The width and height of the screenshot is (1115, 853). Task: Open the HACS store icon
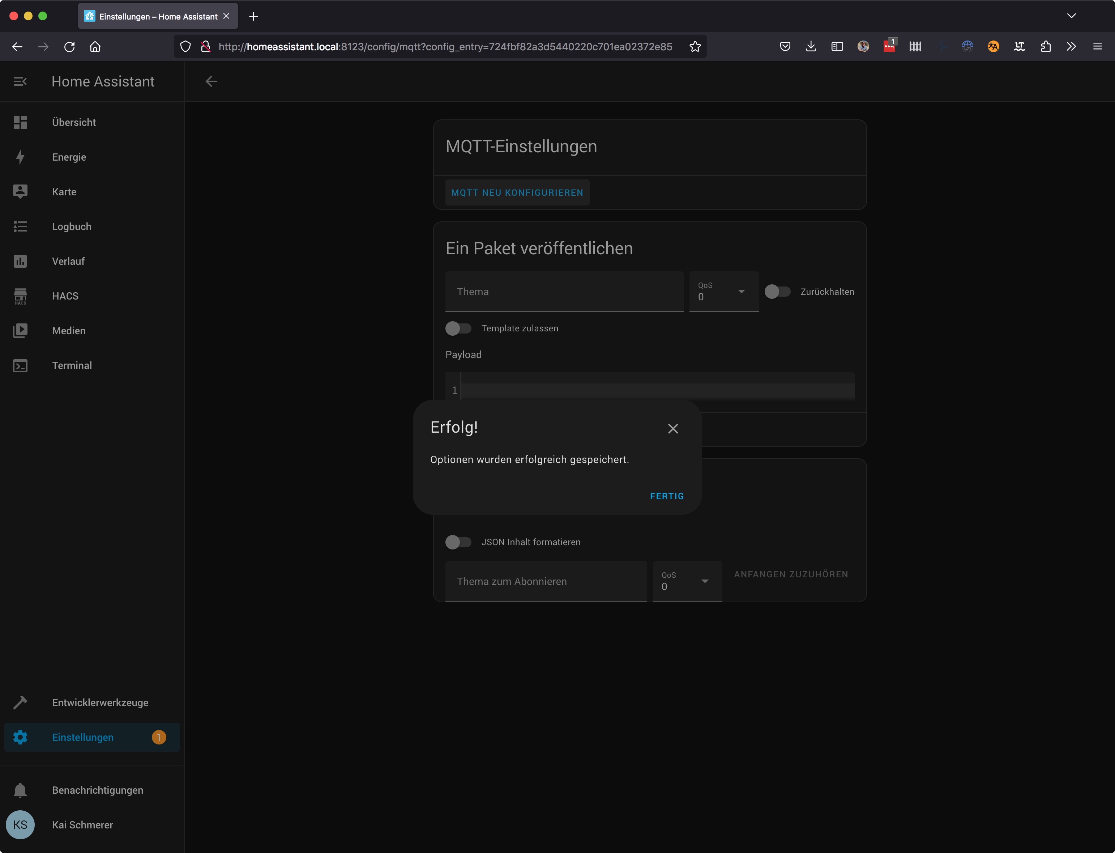tap(20, 296)
